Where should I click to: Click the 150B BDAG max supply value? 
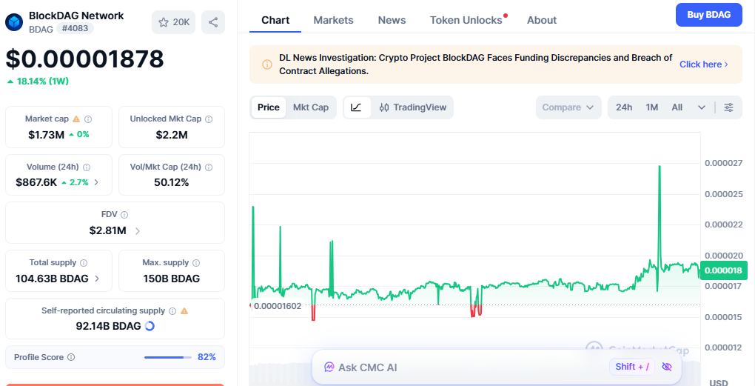172,279
